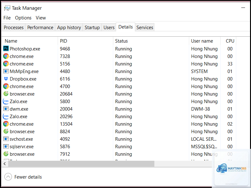Click the Zalo.exe icon with PID 5800
Viewport: 251px width, 188px height.
6,101
